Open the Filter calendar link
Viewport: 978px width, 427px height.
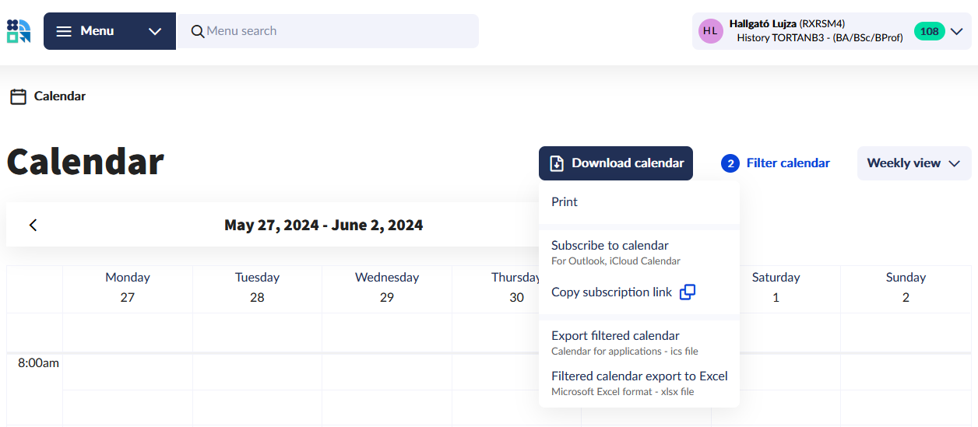point(787,163)
